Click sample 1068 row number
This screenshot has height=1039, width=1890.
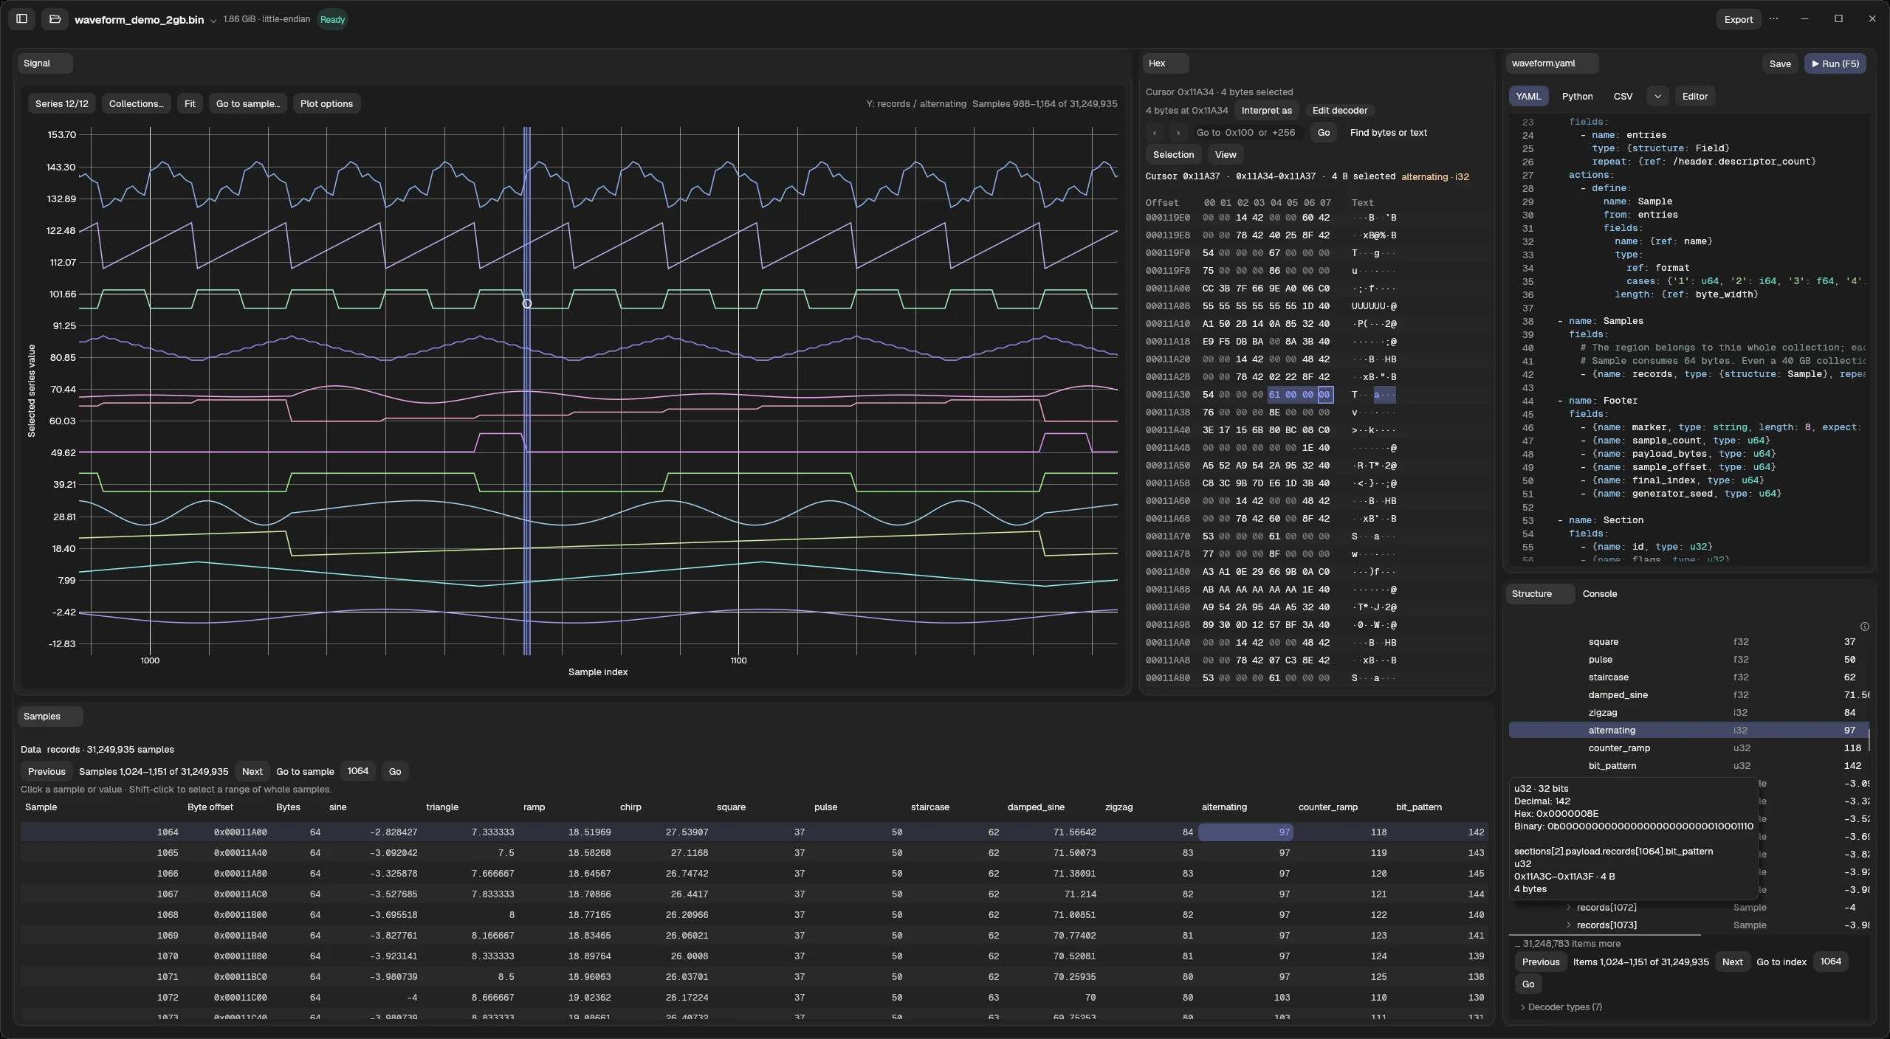tap(168, 914)
